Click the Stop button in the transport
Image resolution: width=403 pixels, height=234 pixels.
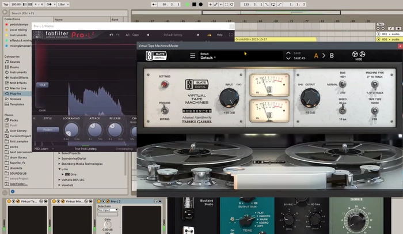click(195, 5)
